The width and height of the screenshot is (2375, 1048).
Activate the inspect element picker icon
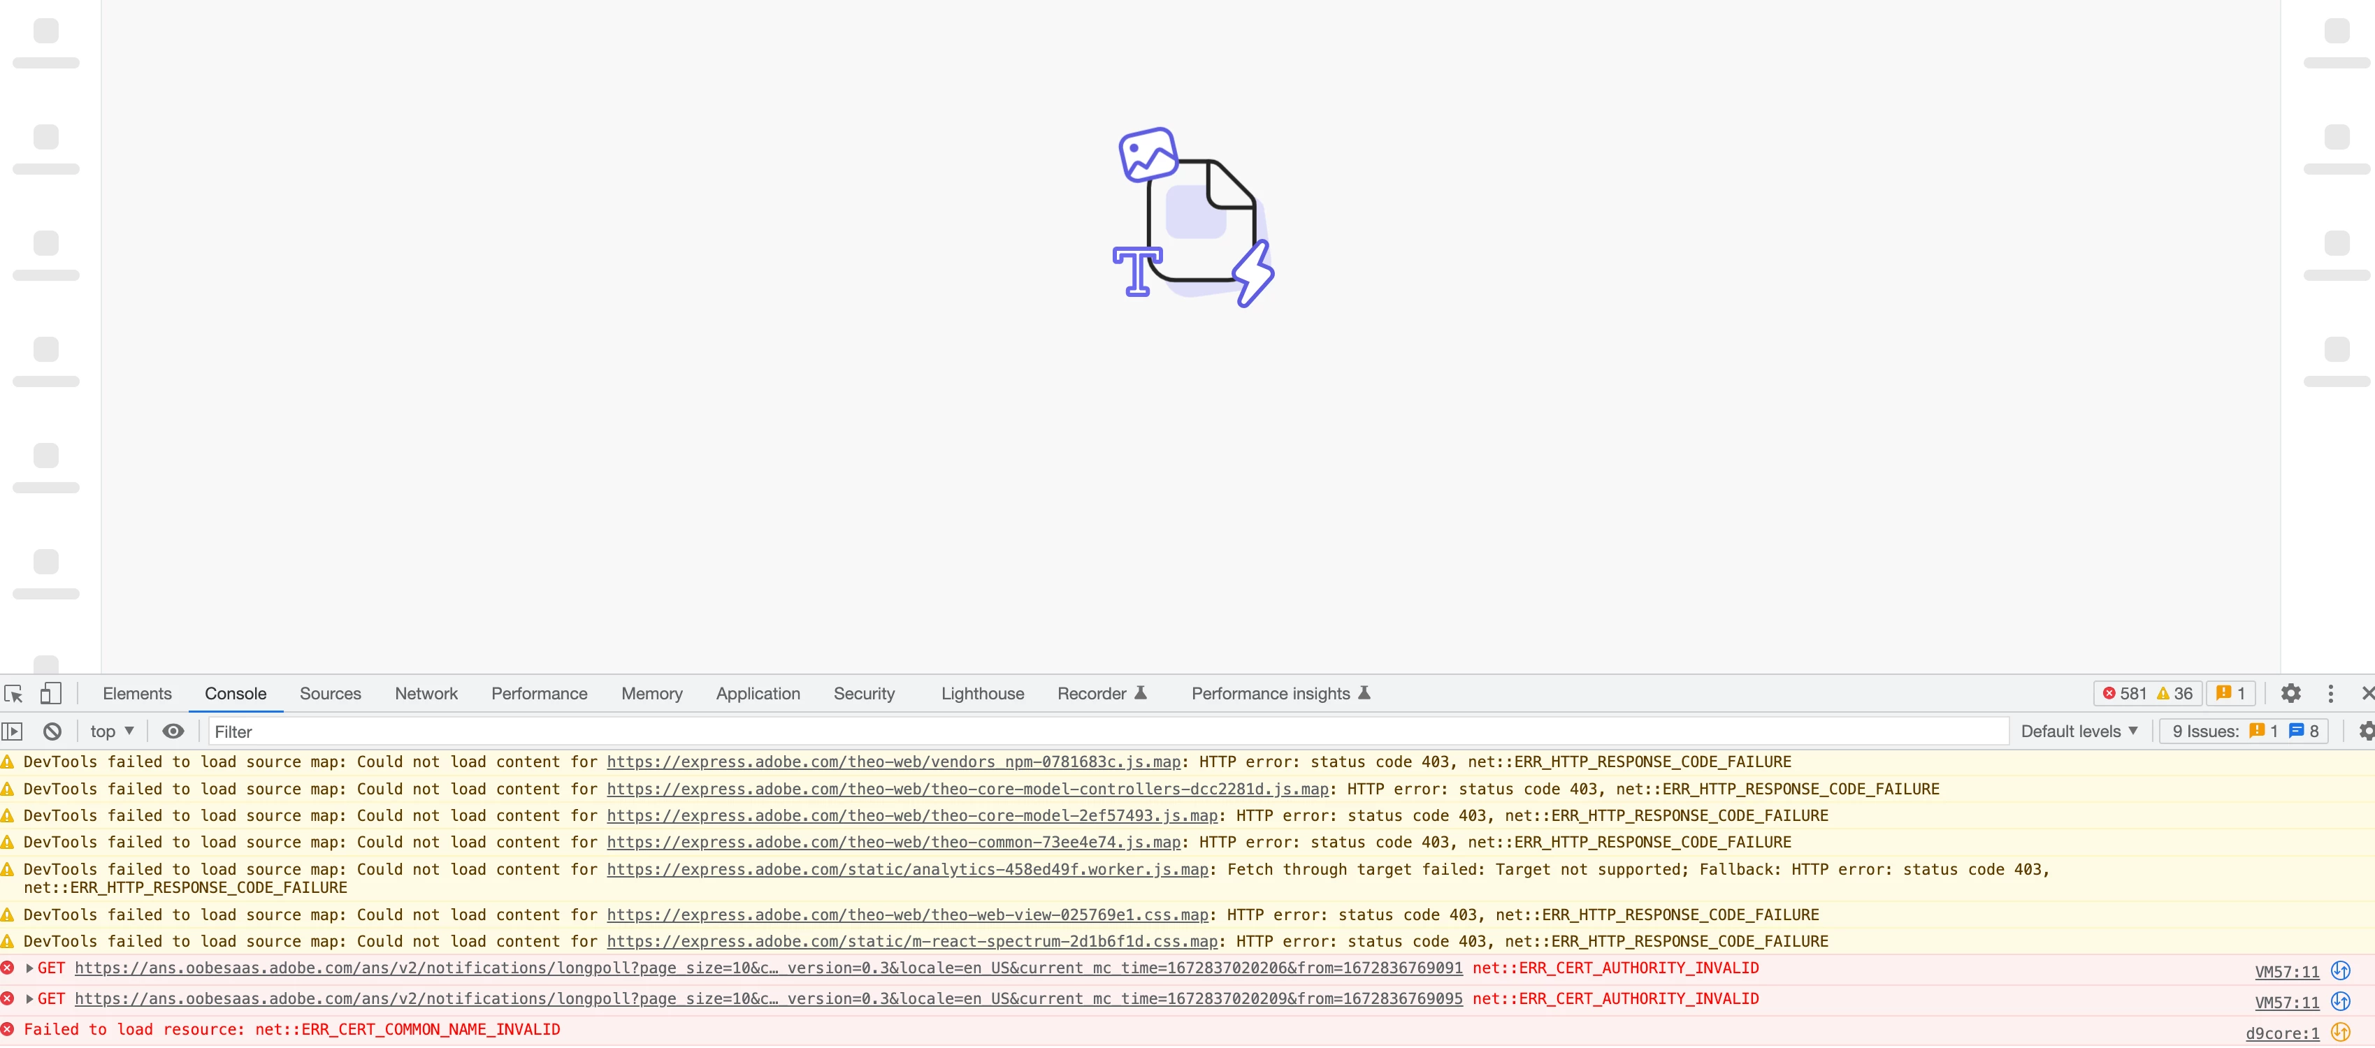click(14, 694)
